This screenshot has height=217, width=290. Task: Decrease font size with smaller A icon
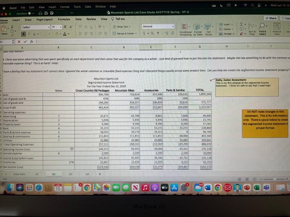click(71, 27)
